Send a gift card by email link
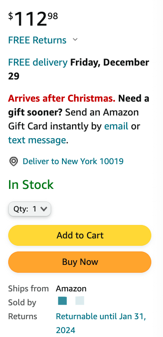The height and width of the screenshot is (337, 163). [x=116, y=126]
